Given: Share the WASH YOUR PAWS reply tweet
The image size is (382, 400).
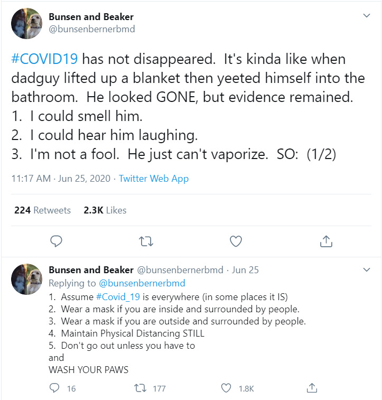Looking at the screenshot, I should (313, 388).
